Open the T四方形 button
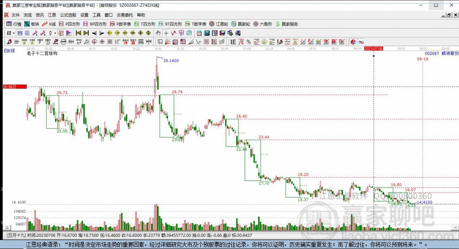 [145, 24]
